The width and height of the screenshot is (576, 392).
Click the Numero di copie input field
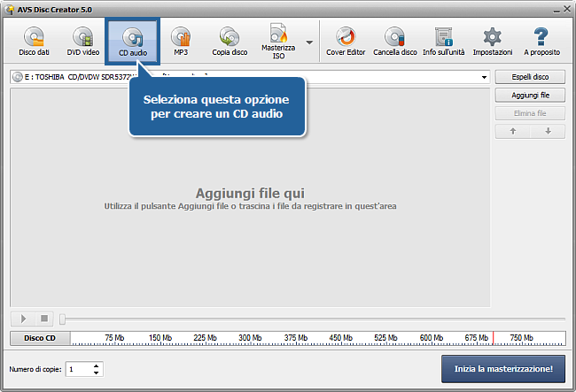click(x=80, y=369)
